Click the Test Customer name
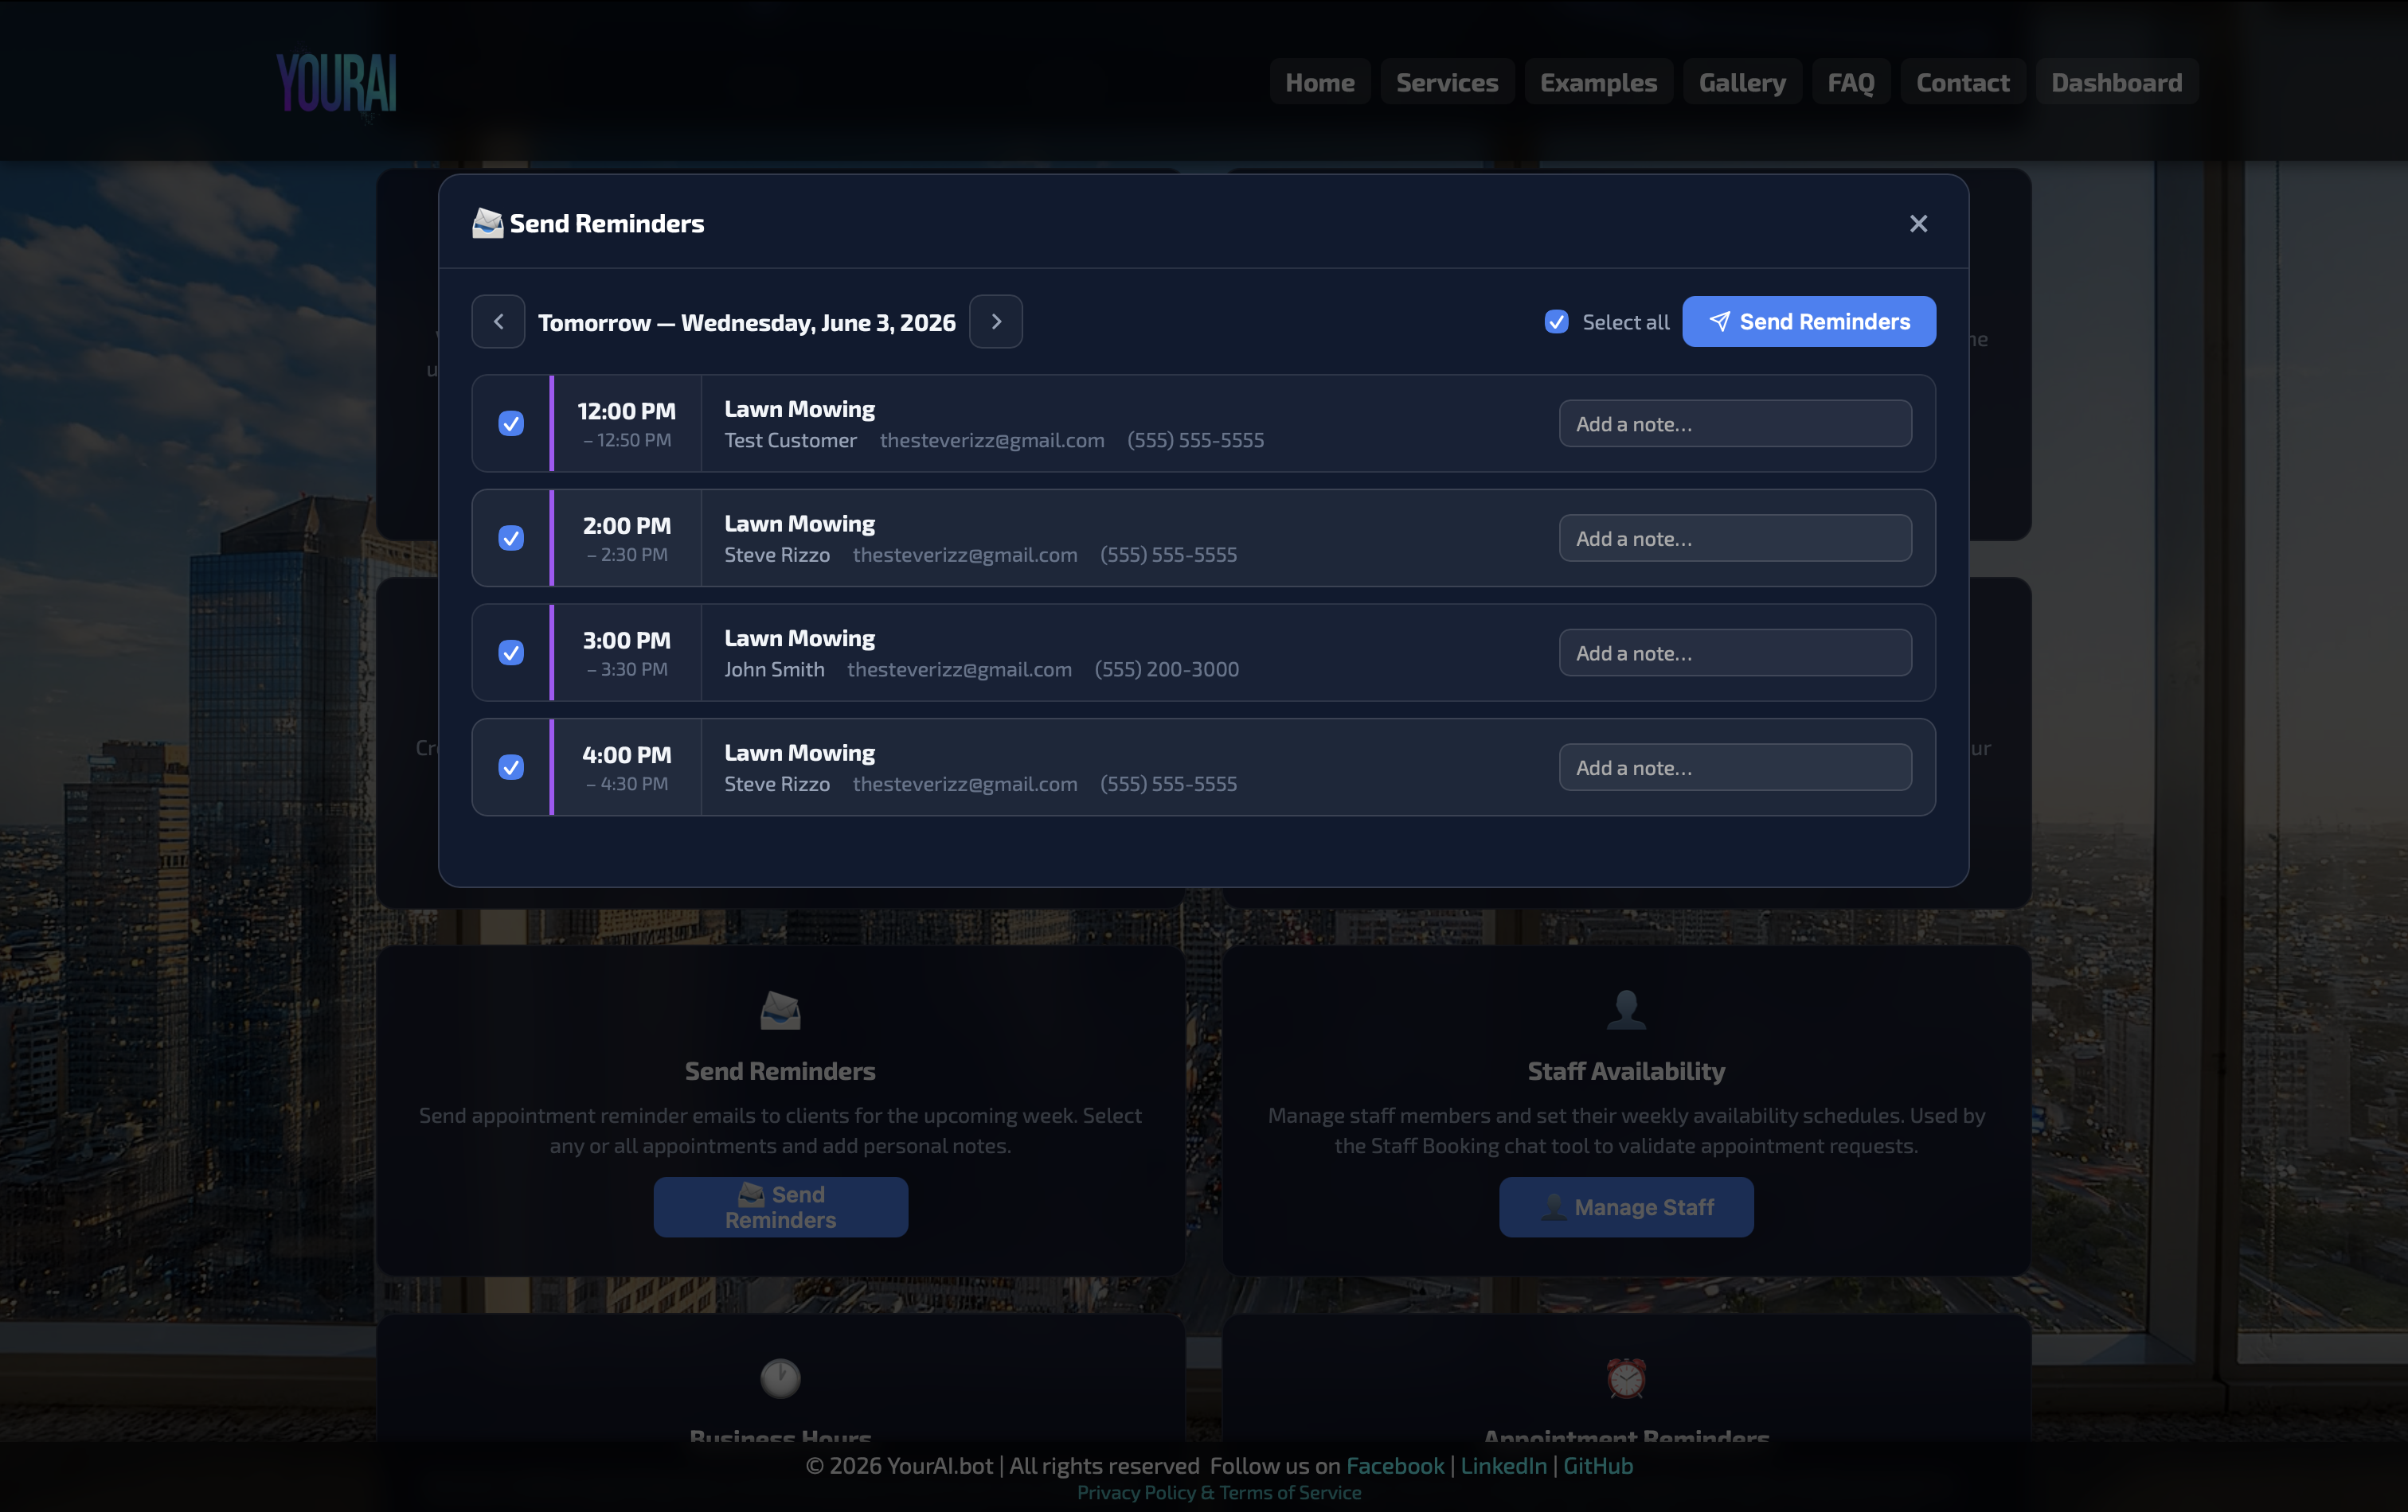 click(x=790, y=441)
